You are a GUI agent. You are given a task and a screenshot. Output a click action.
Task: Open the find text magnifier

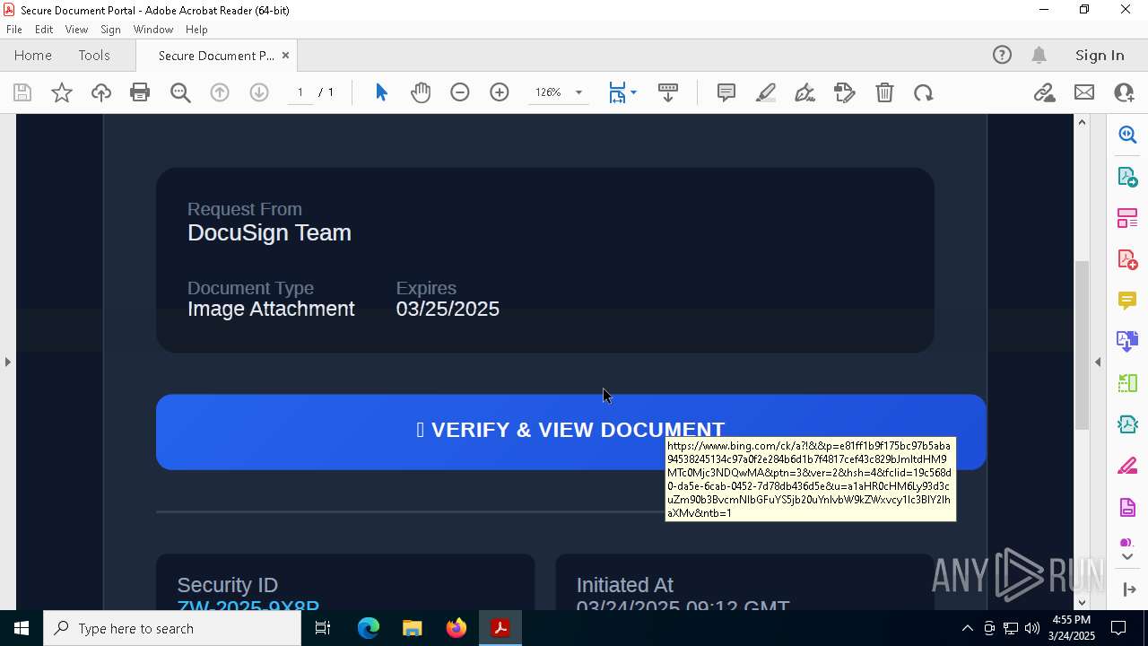[180, 92]
